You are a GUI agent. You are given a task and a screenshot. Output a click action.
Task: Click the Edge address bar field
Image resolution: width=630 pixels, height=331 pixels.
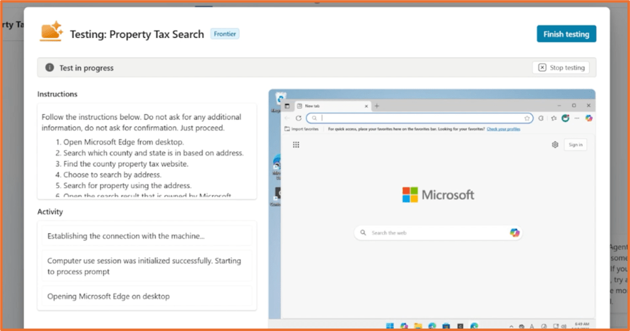coord(418,118)
